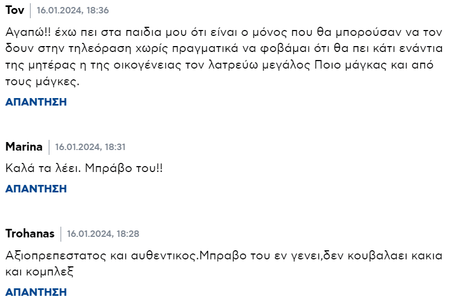Click "και κομπλεξ" ending Trohanas's comment
The width and height of the screenshot is (452, 306).
[x=39, y=272]
